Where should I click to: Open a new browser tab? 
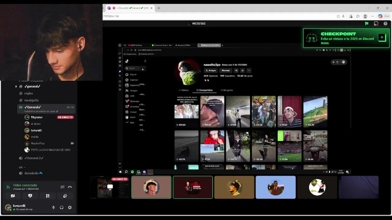(159, 8)
